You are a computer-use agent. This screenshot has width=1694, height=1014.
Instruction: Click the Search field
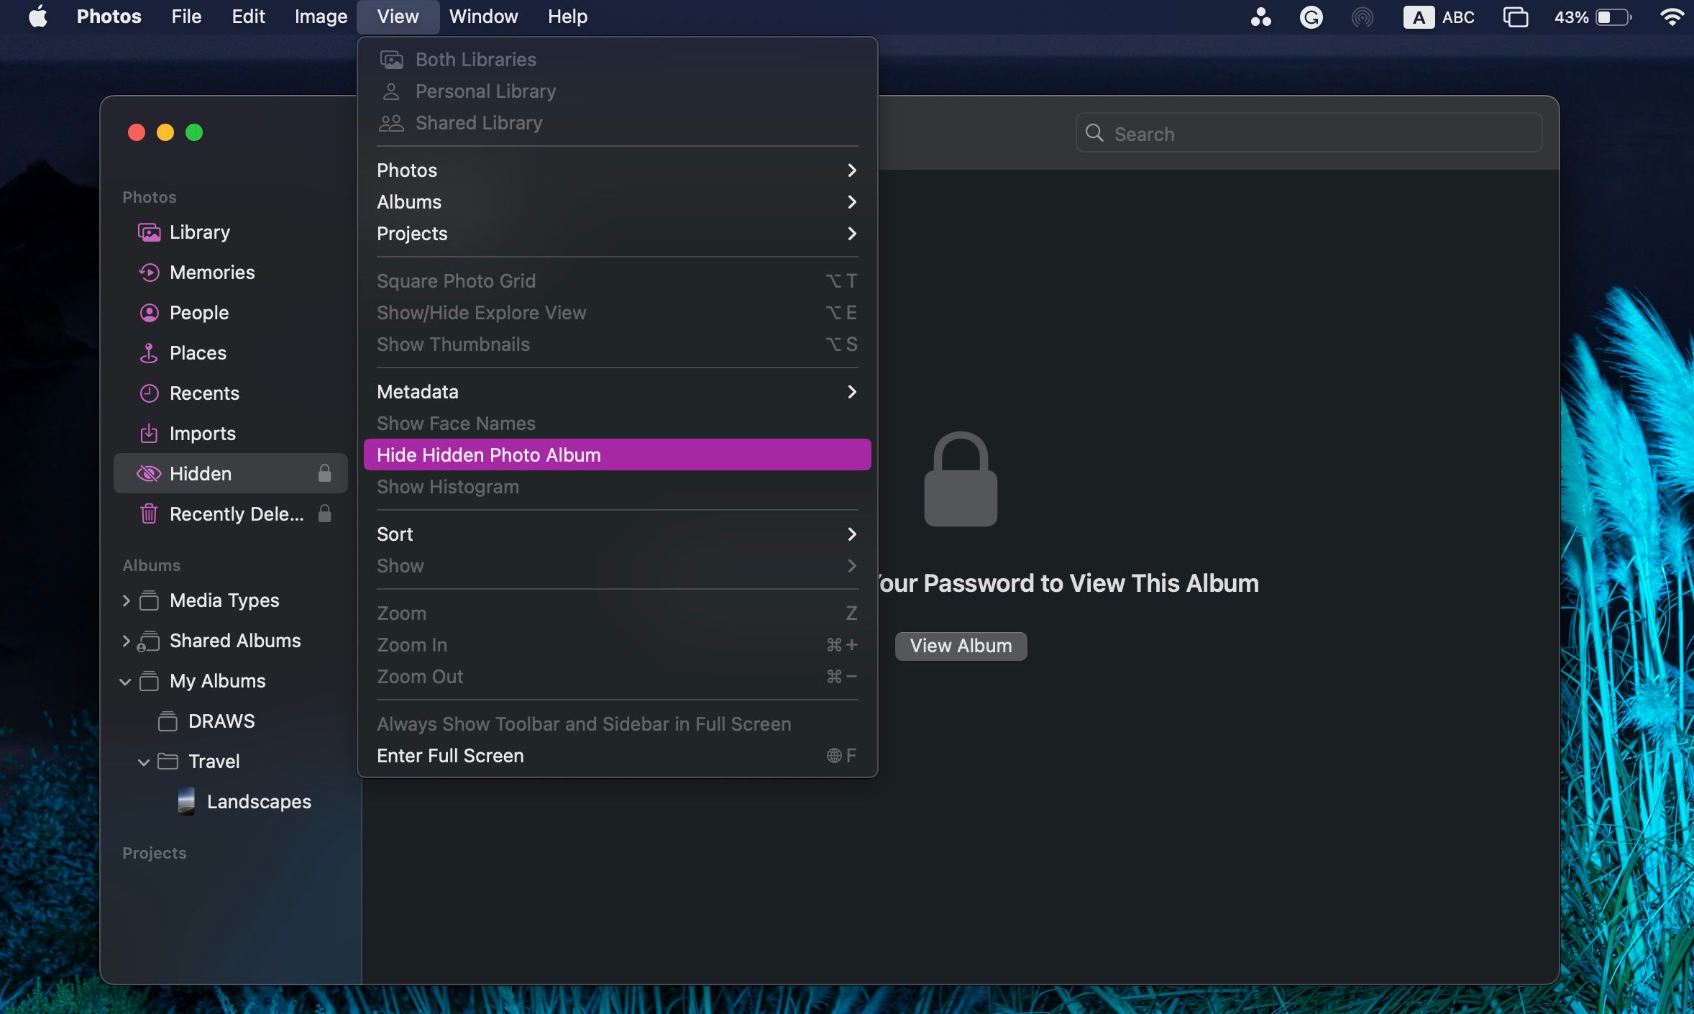tap(1309, 134)
